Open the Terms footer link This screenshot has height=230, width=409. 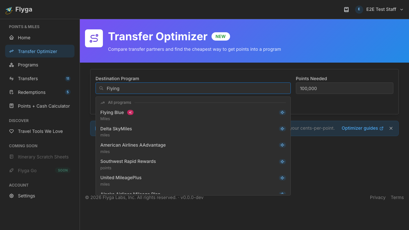coord(397,197)
